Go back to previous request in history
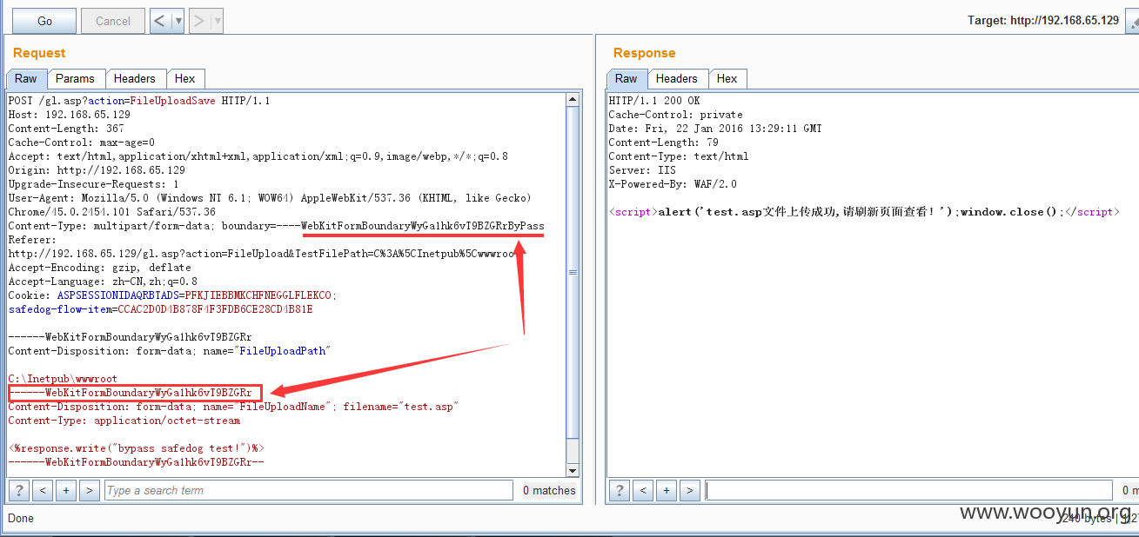Screen dimensions: 1139x537 (x=160, y=21)
